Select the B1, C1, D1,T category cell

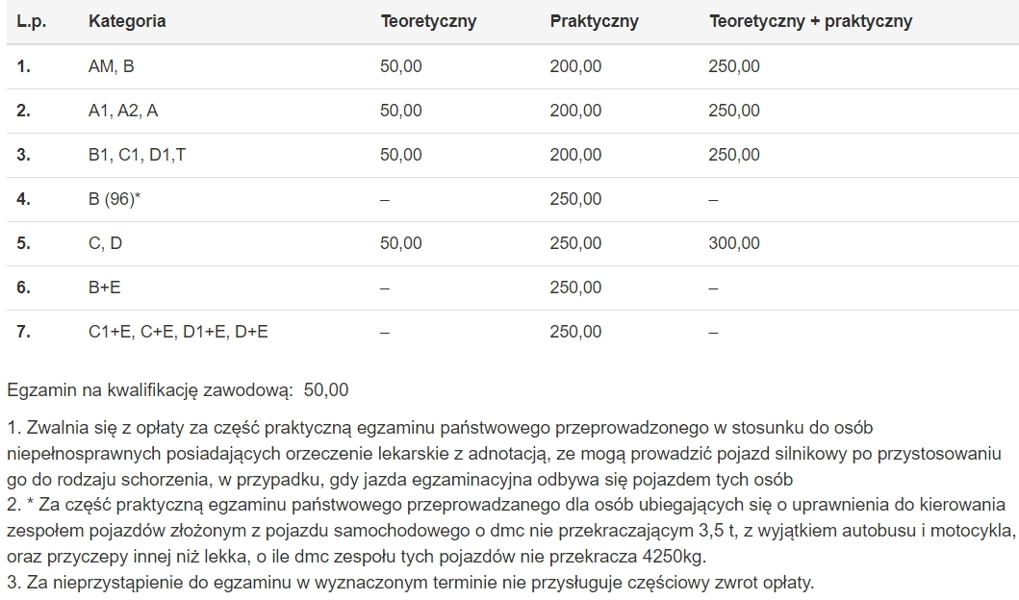[x=138, y=155]
